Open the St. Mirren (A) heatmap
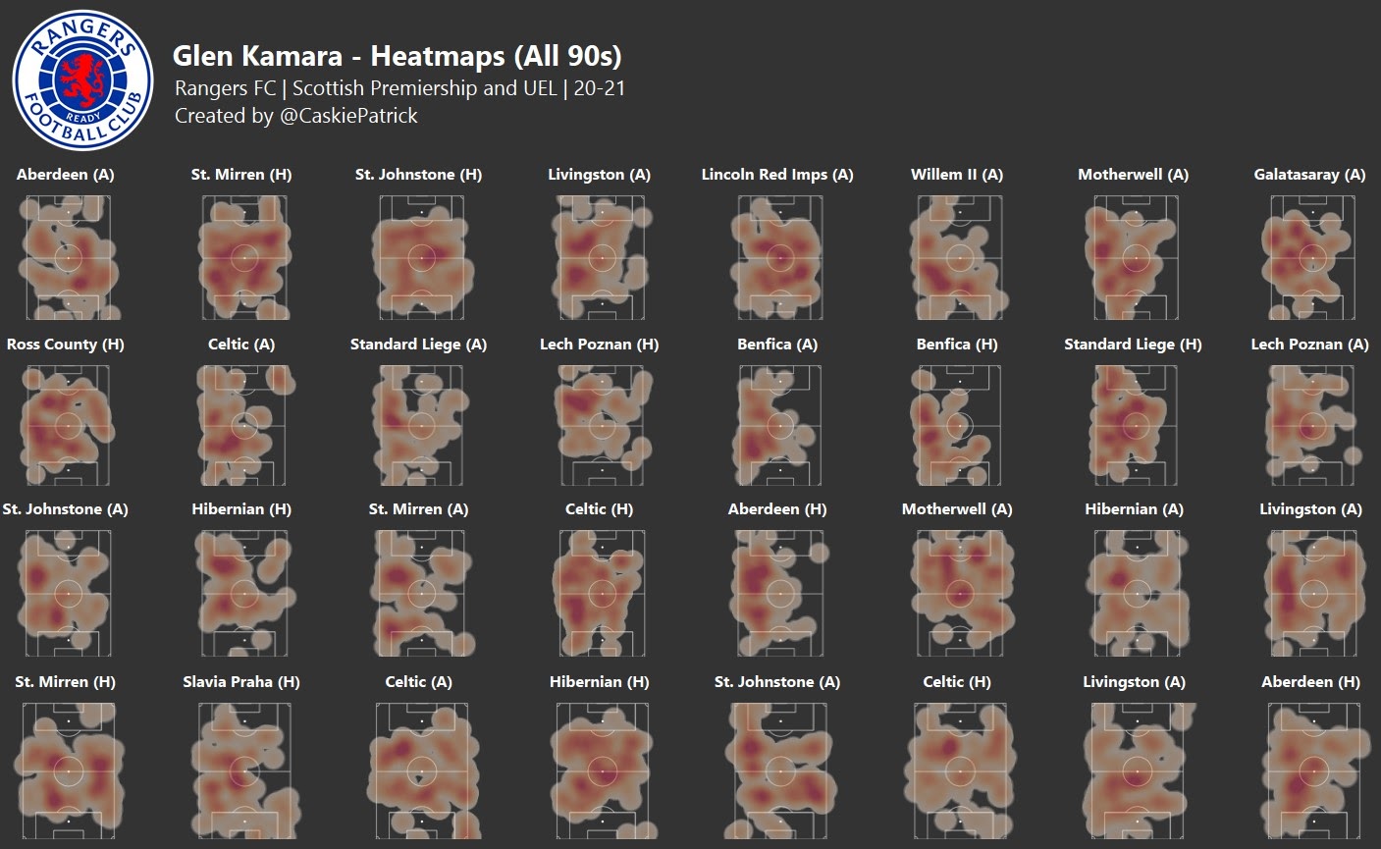 (x=422, y=594)
